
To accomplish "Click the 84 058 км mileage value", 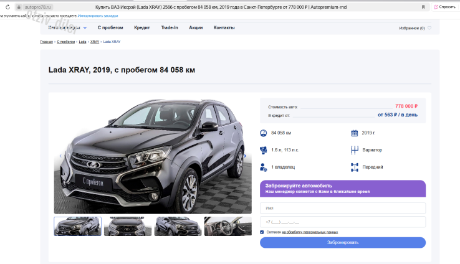I will tap(281, 133).
